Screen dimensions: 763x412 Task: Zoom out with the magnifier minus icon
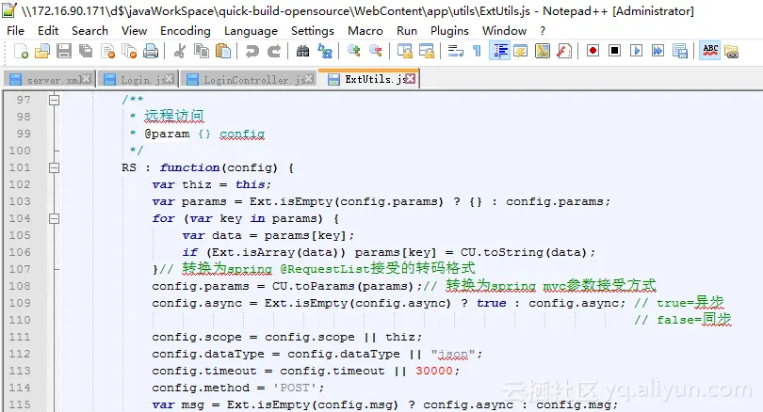coord(376,51)
